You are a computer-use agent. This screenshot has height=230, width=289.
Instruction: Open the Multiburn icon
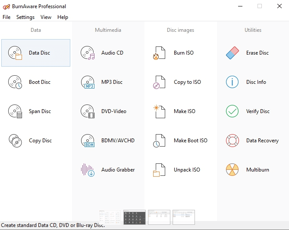point(232,170)
